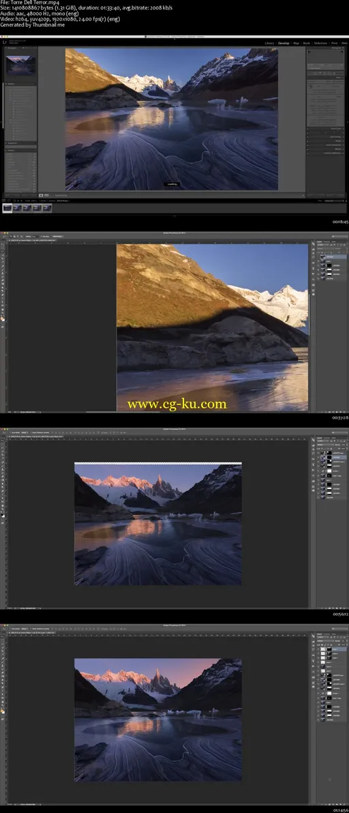Click the 01:14:56 timestamp

[339, 810]
